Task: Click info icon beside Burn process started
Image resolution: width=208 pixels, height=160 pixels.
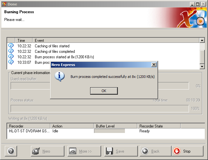Action: tap(11, 57)
